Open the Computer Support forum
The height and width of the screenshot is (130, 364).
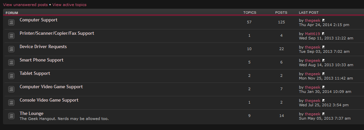pos(39,20)
